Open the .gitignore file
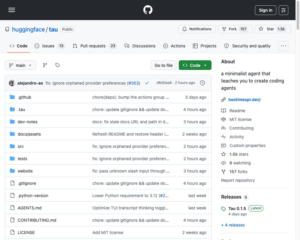The width and height of the screenshot is (300, 240). [x=27, y=183]
